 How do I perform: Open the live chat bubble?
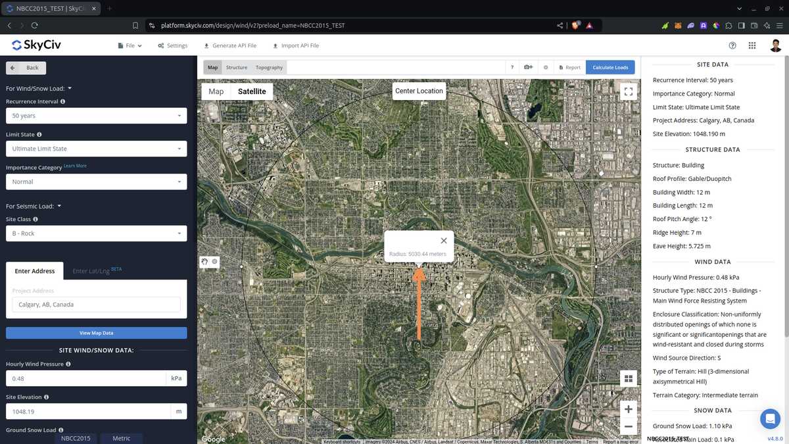(769, 419)
